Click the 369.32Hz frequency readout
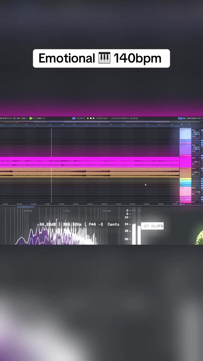This screenshot has height=361, width=203. click(72, 224)
